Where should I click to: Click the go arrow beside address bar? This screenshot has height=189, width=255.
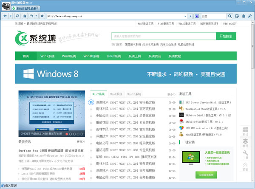pyautogui.click(x=190, y=16)
